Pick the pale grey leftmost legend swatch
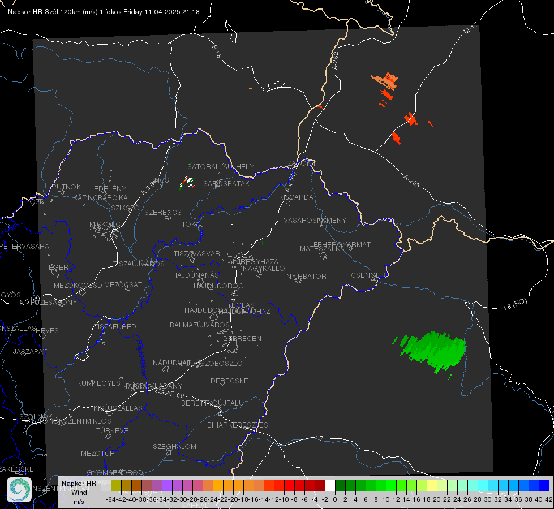 click(x=106, y=485)
